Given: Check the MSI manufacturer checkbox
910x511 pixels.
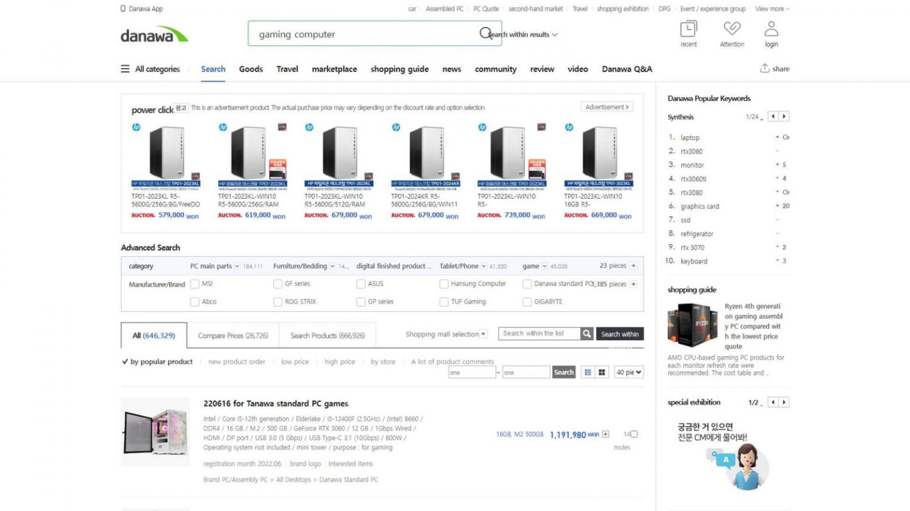Looking at the screenshot, I should click(195, 284).
